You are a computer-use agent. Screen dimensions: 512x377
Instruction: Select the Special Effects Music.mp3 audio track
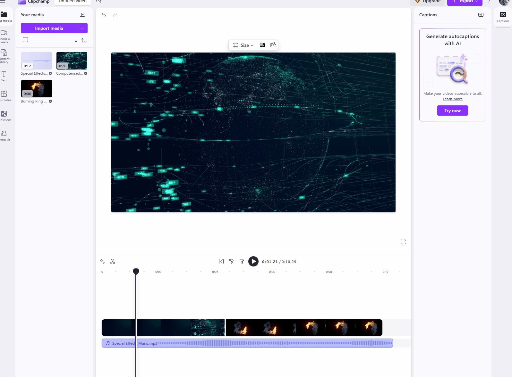coord(247,343)
